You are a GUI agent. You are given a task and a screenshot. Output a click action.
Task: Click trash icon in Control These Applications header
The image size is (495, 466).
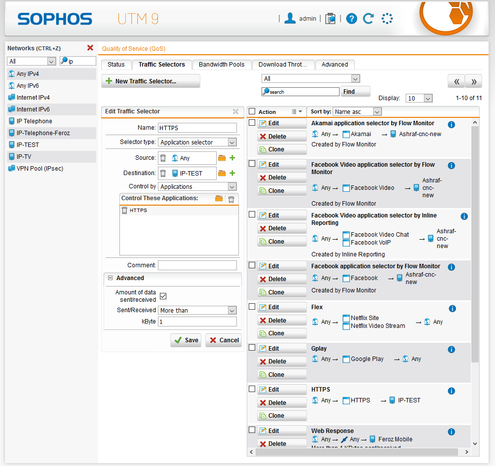231,199
